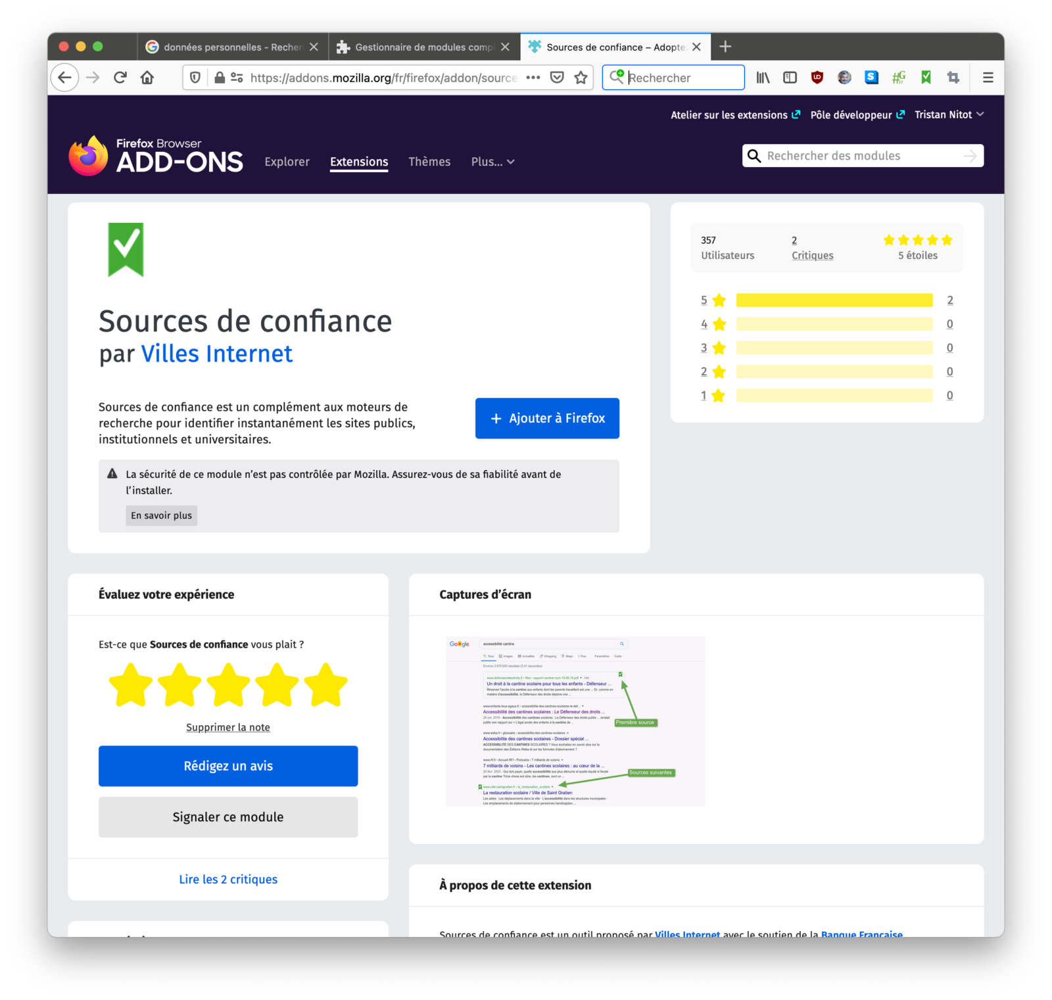Viewport: 1052px width, 1000px height.
Task: Open site permissions icon in URL bar
Action: pyautogui.click(x=237, y=78)
